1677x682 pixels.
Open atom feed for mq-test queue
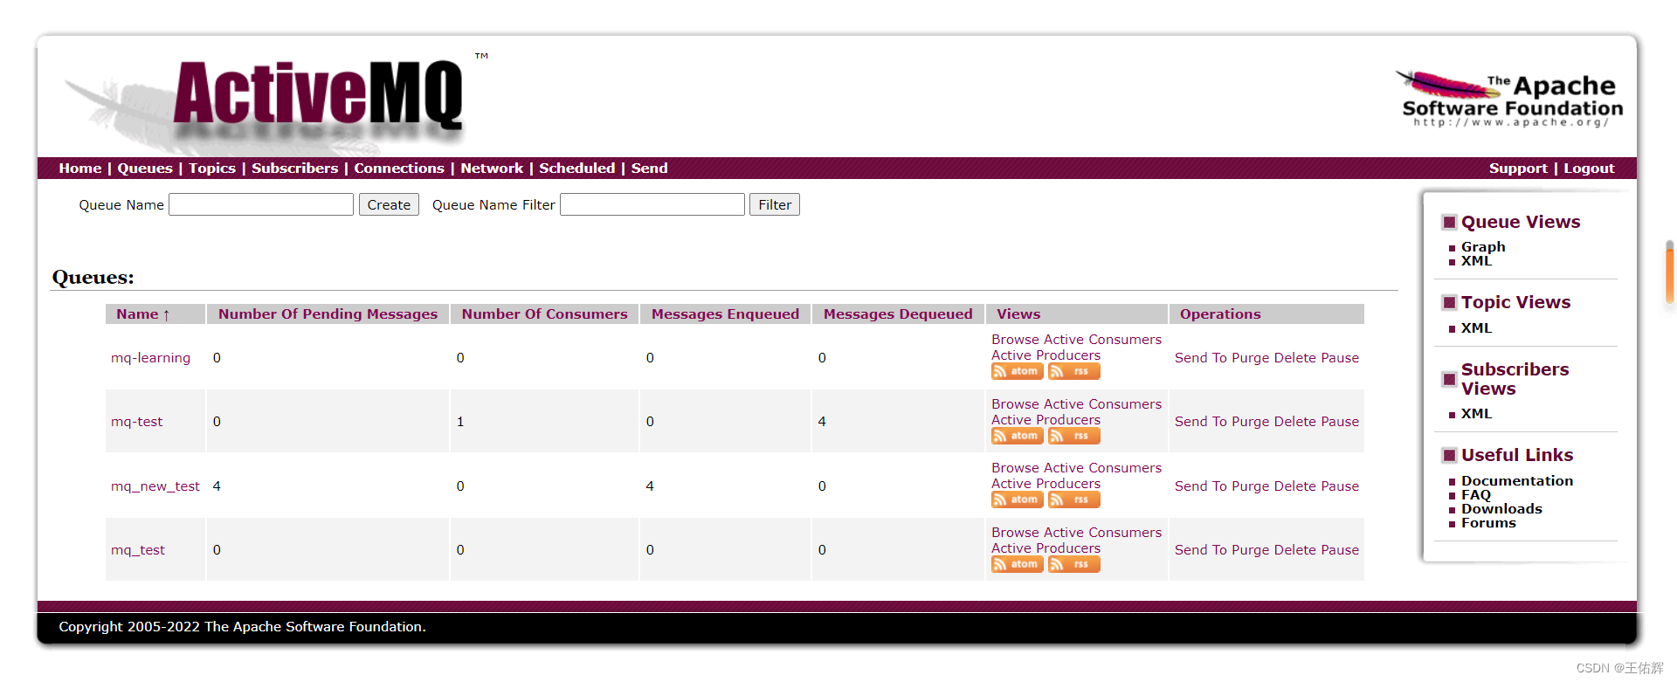click(1017, 436)
